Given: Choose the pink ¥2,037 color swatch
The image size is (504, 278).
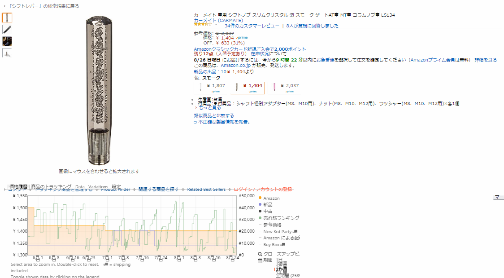Looking at the screenshot, I should tap(284, 88).
